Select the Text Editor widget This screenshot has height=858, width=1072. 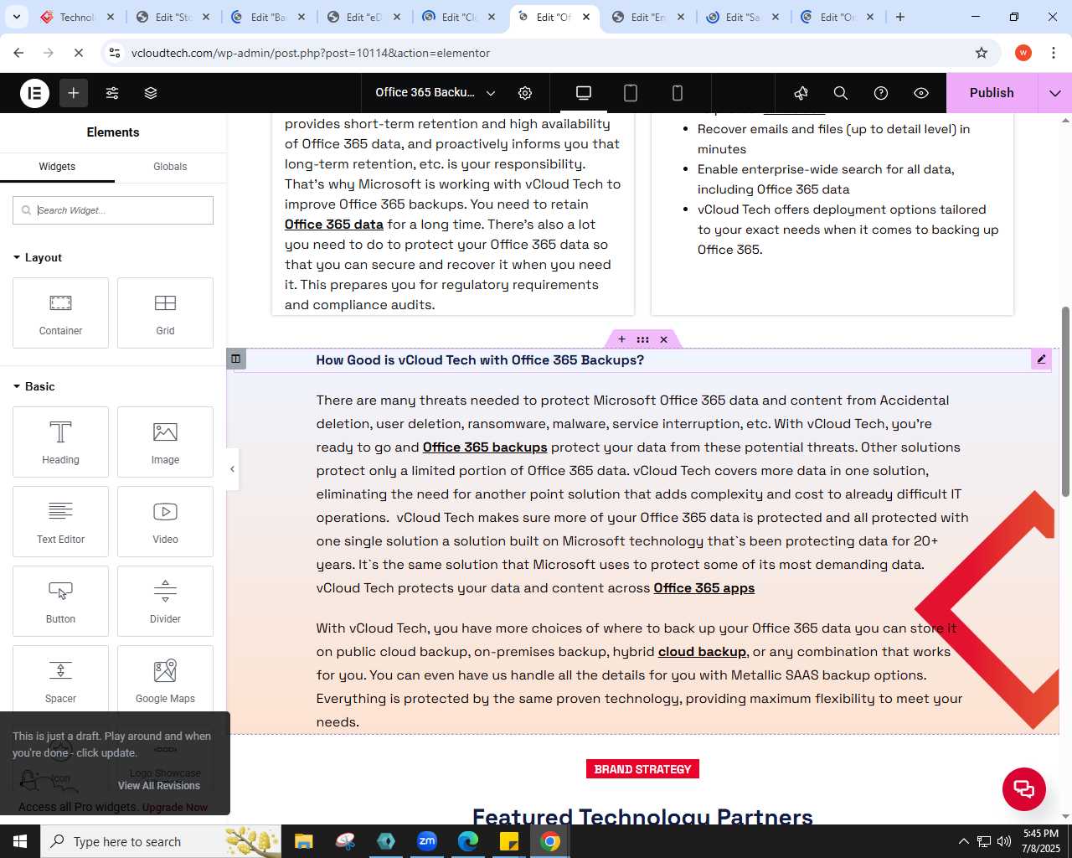point(60,521)
